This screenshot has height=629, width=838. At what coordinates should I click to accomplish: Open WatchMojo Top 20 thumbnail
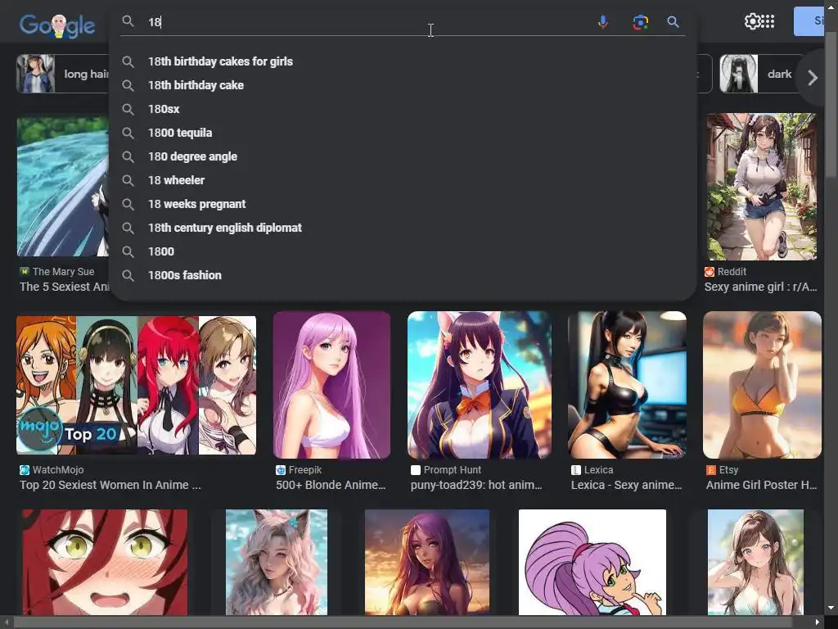(x=137, y=385)
